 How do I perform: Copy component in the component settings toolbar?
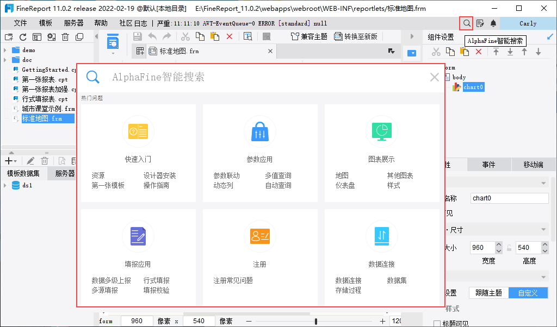point(450,52)
